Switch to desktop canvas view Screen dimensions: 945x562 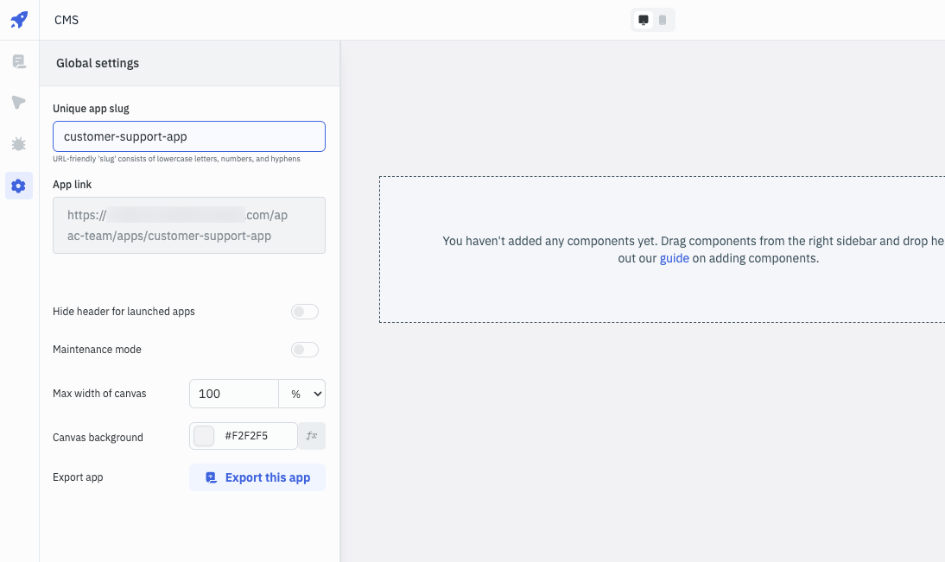click(644, 20)
